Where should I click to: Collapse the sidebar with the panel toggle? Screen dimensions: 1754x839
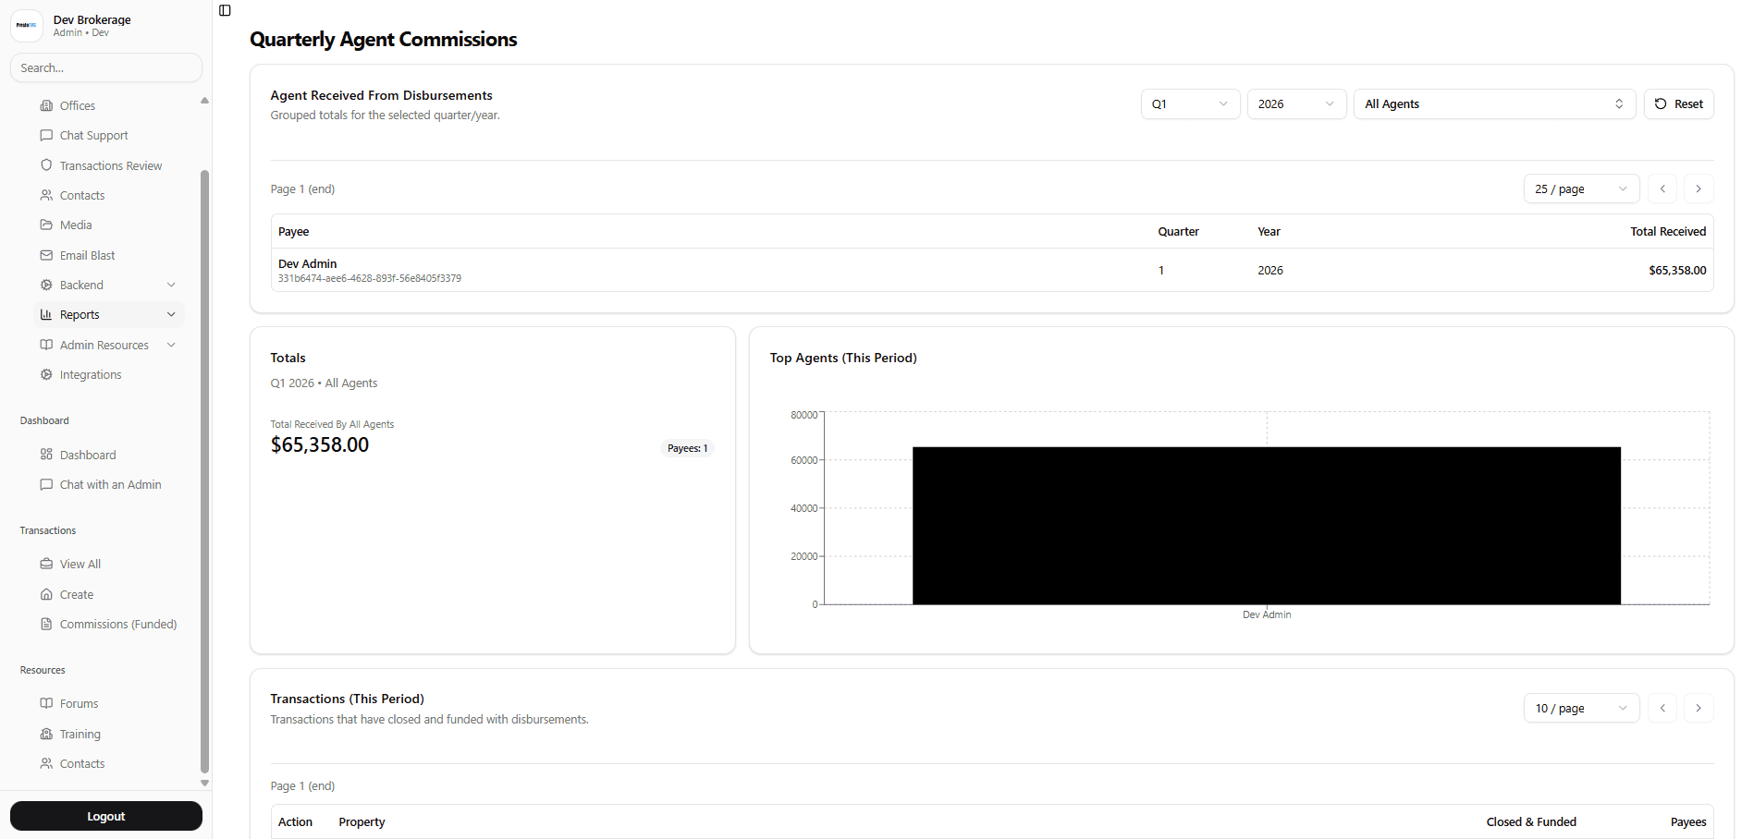225,10
